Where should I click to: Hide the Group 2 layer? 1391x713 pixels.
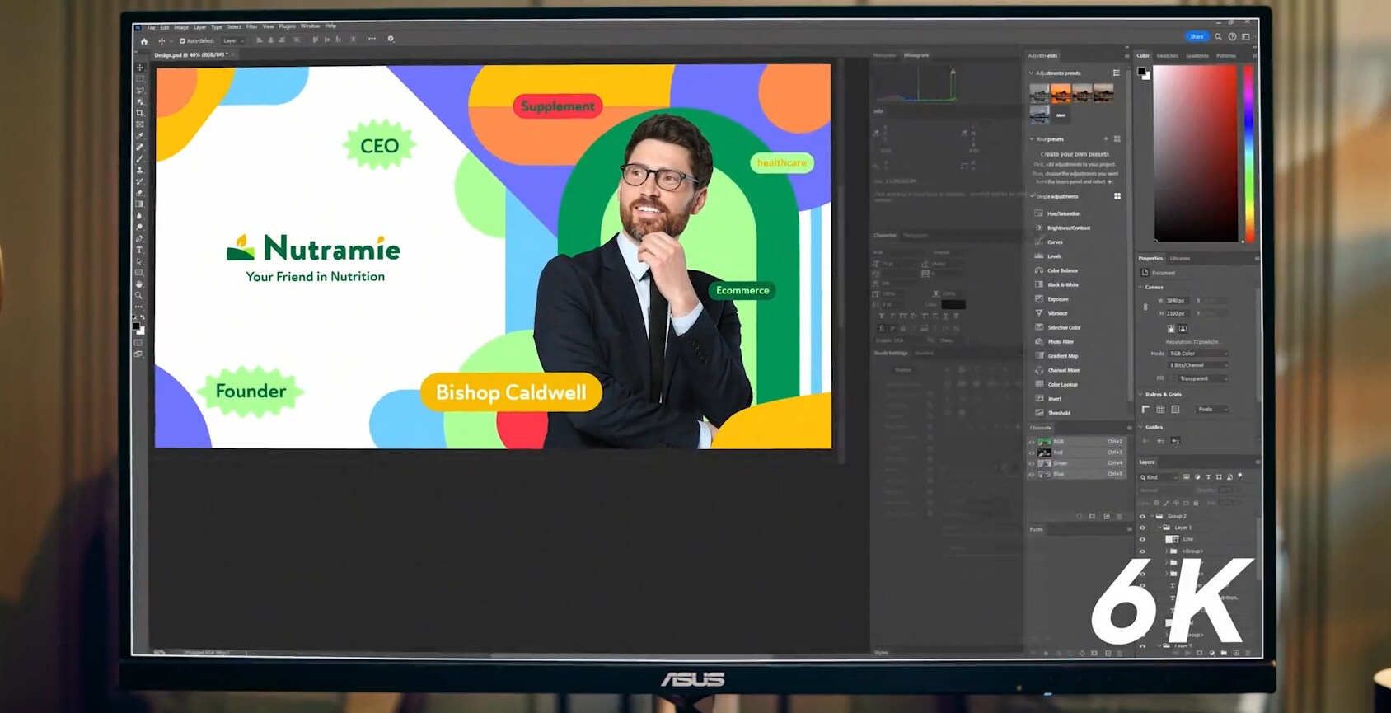coord(1142,516)
